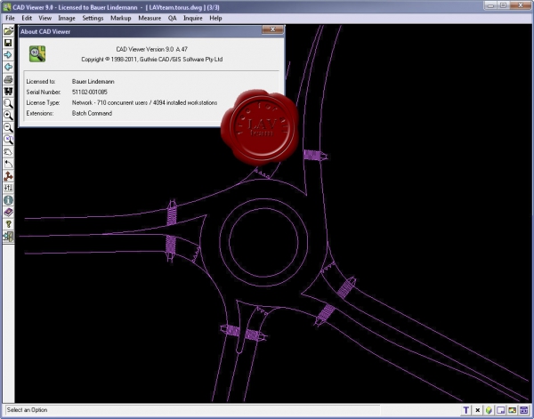Click the red three-axis icon

click(8, 176)
